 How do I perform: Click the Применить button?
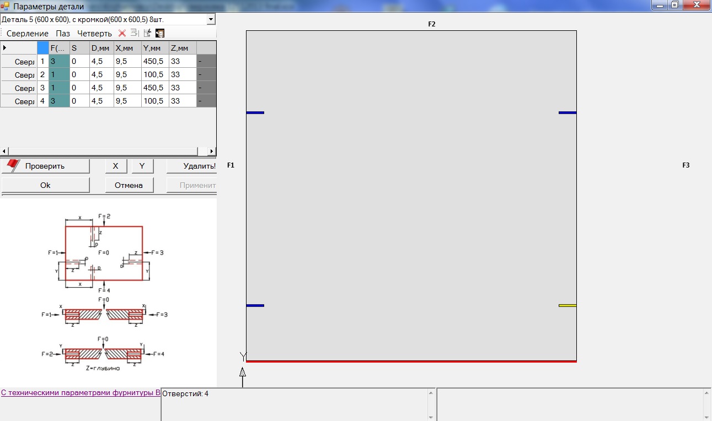click(x=191, y=185)
